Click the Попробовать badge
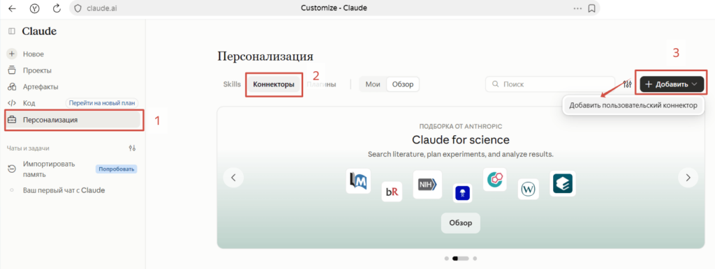Screen dimensions: 715x269 click(117, 169)
